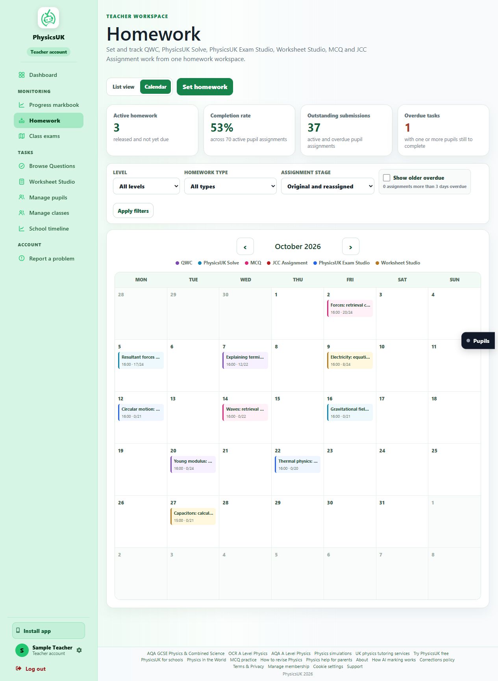Click the Log out arrow icon
This screenshot has width=498, height=681.
tap(19, 668)
